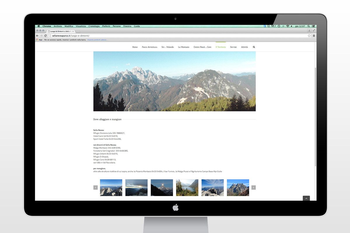
Task: Click the browser back arrow
Action: point(37,36)
